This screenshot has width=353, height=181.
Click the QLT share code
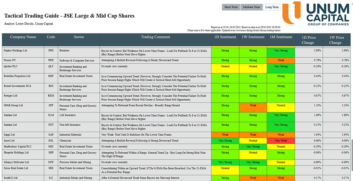click(x=51, y=66)
